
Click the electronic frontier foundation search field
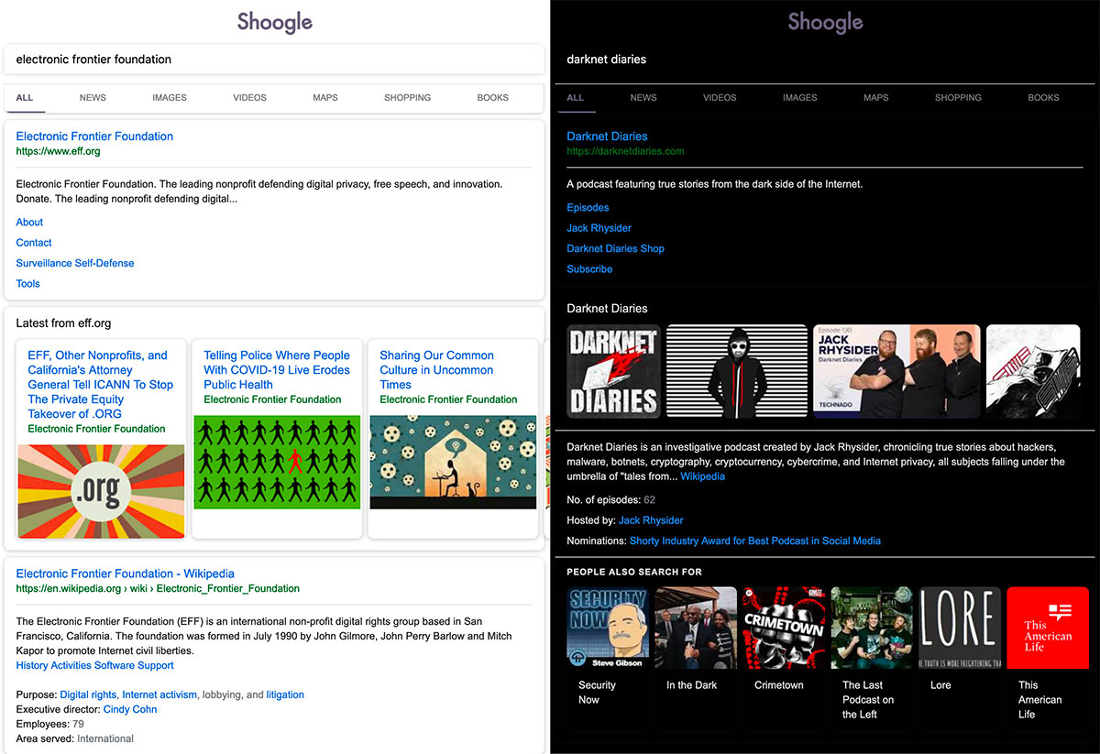tap(274, 60)
